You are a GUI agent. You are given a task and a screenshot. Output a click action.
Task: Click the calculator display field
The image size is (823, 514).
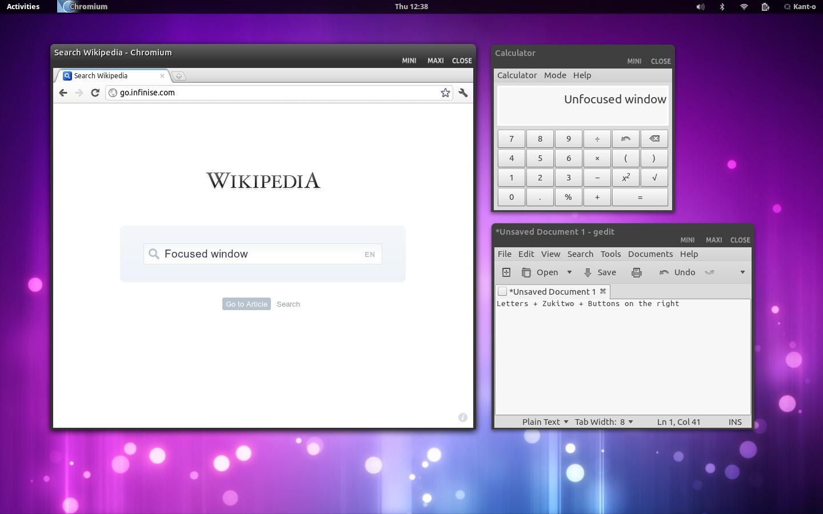coord(583,106)
